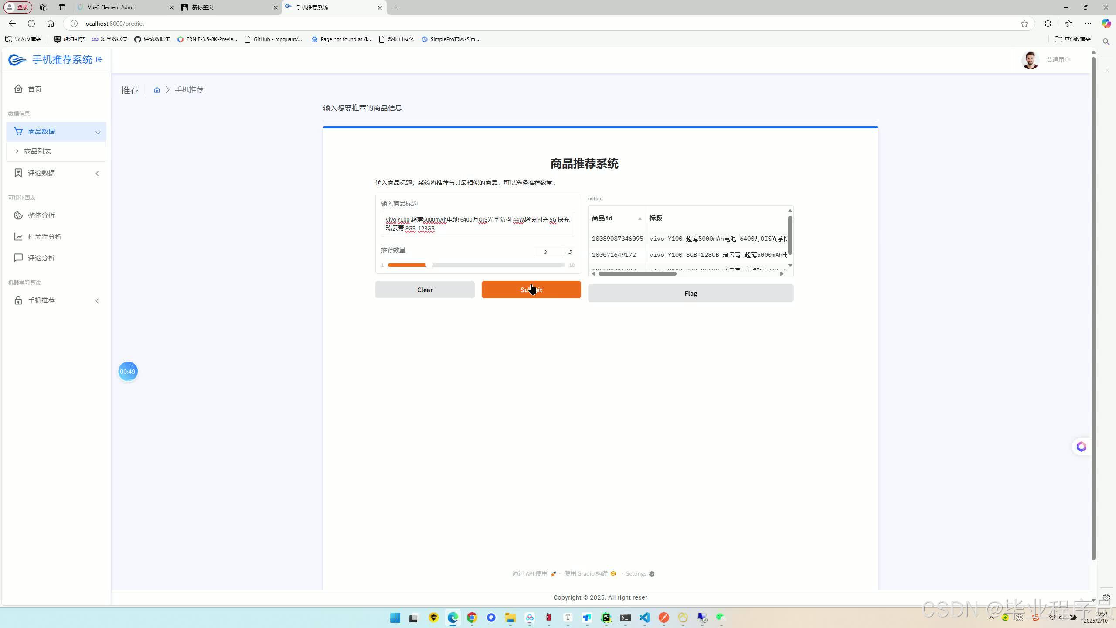Click the orange Submit button
This screenshot has width=1116, height=628.
(x=531, y=290)
